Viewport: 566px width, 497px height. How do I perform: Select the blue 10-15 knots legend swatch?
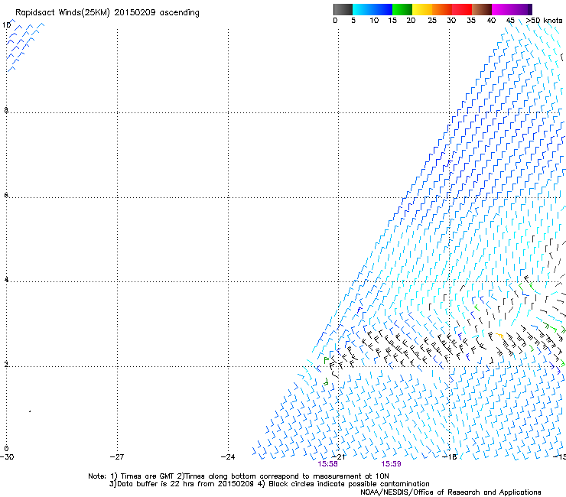(x=382, y=9)
